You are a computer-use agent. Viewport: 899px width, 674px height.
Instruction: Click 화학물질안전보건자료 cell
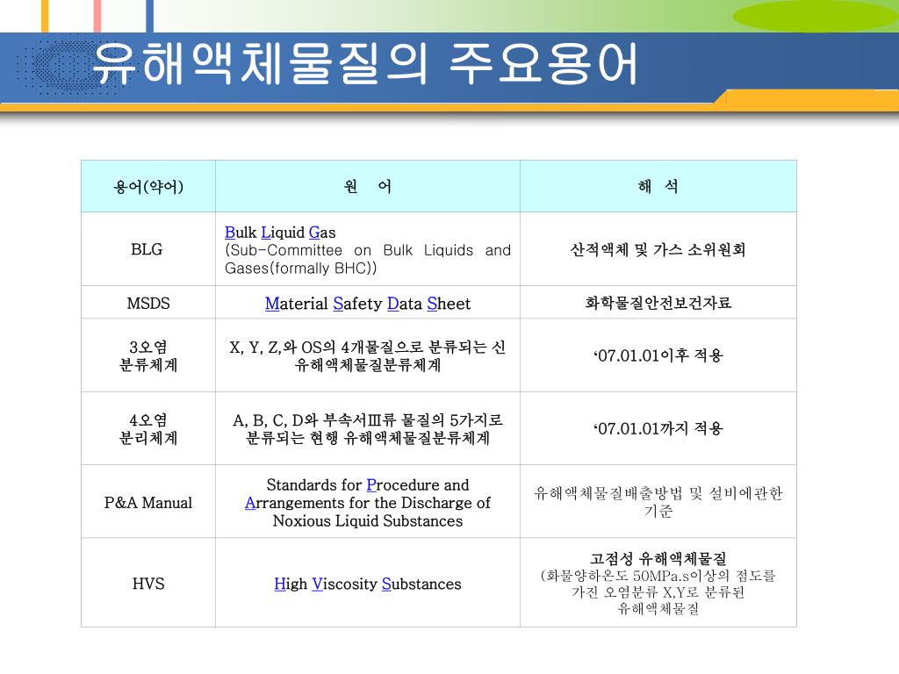(658, 303)
